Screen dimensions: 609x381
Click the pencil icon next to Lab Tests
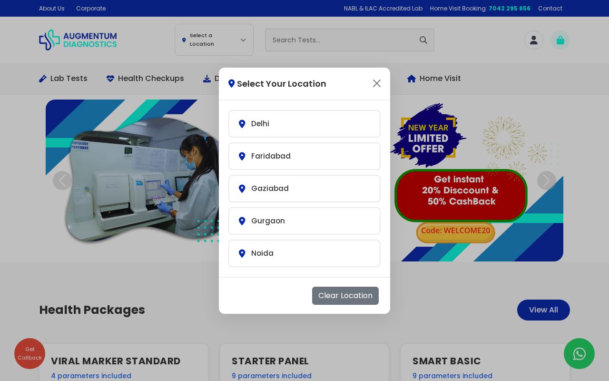pos(43,79)
